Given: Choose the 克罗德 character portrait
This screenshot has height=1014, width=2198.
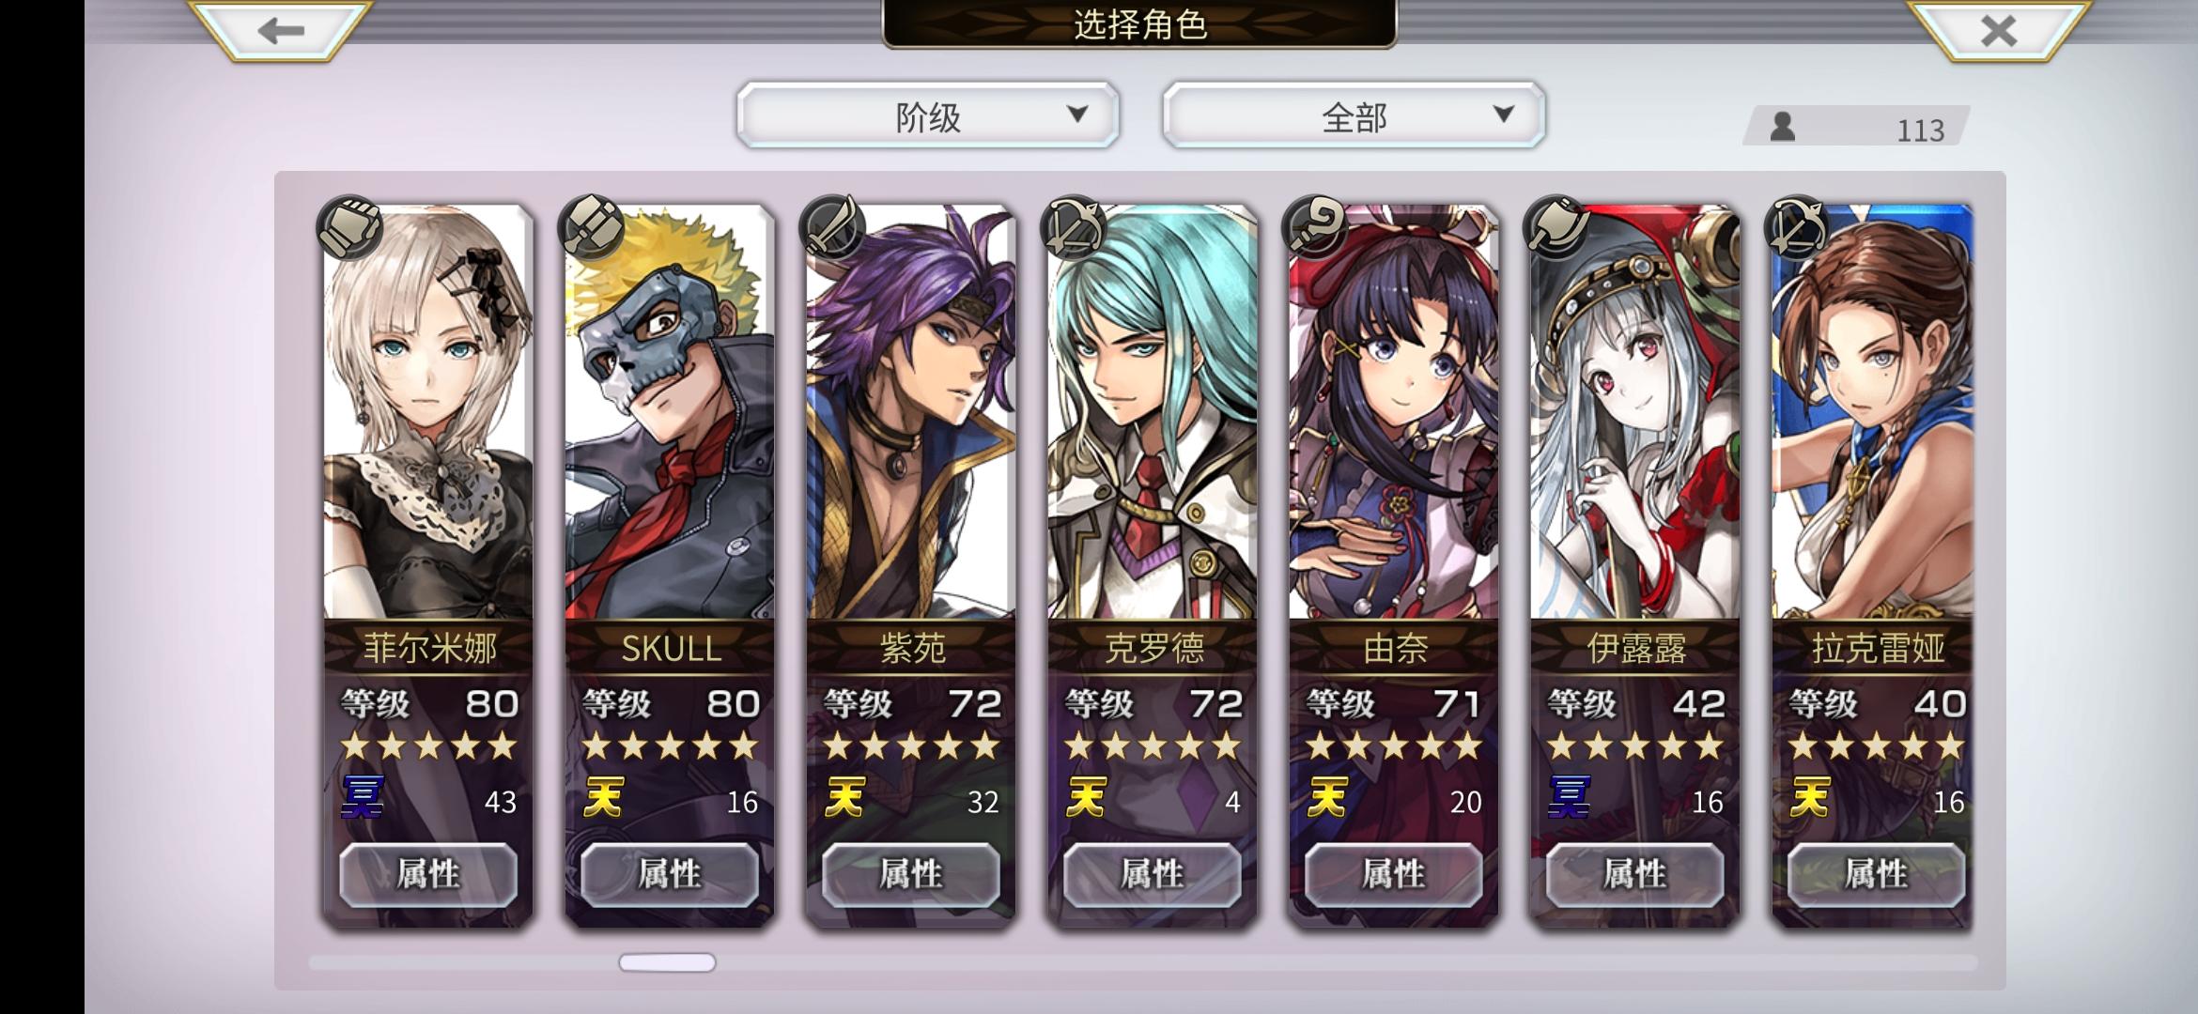Looking at the screenshot, I should (x=1153, y=413).
